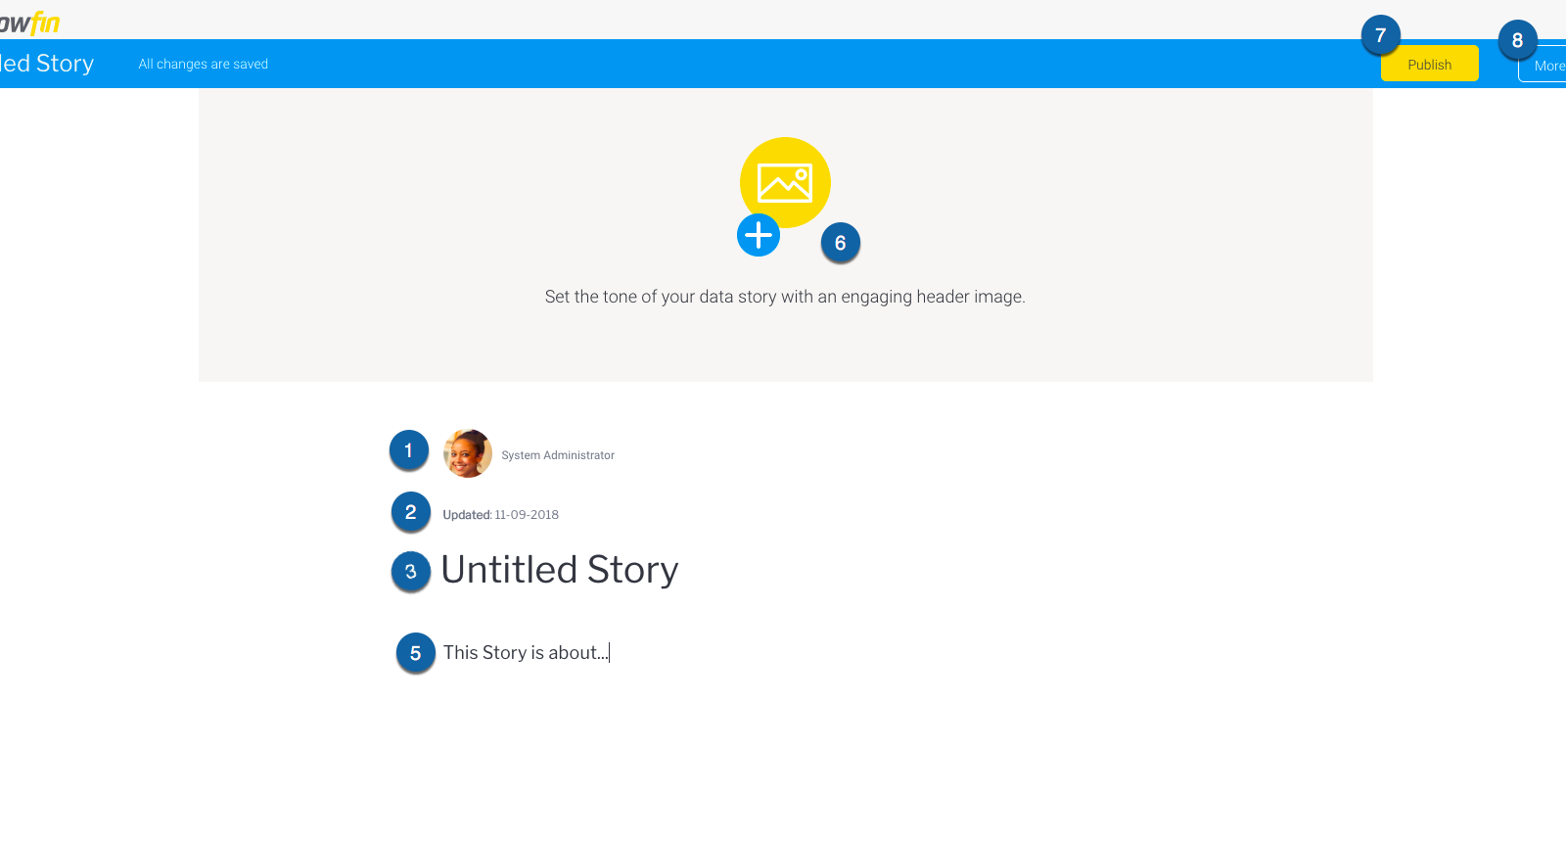Viewport: 1566px width, 843px height.
Task: Click numbered marker 3 badge
Action: pos(411,572)
